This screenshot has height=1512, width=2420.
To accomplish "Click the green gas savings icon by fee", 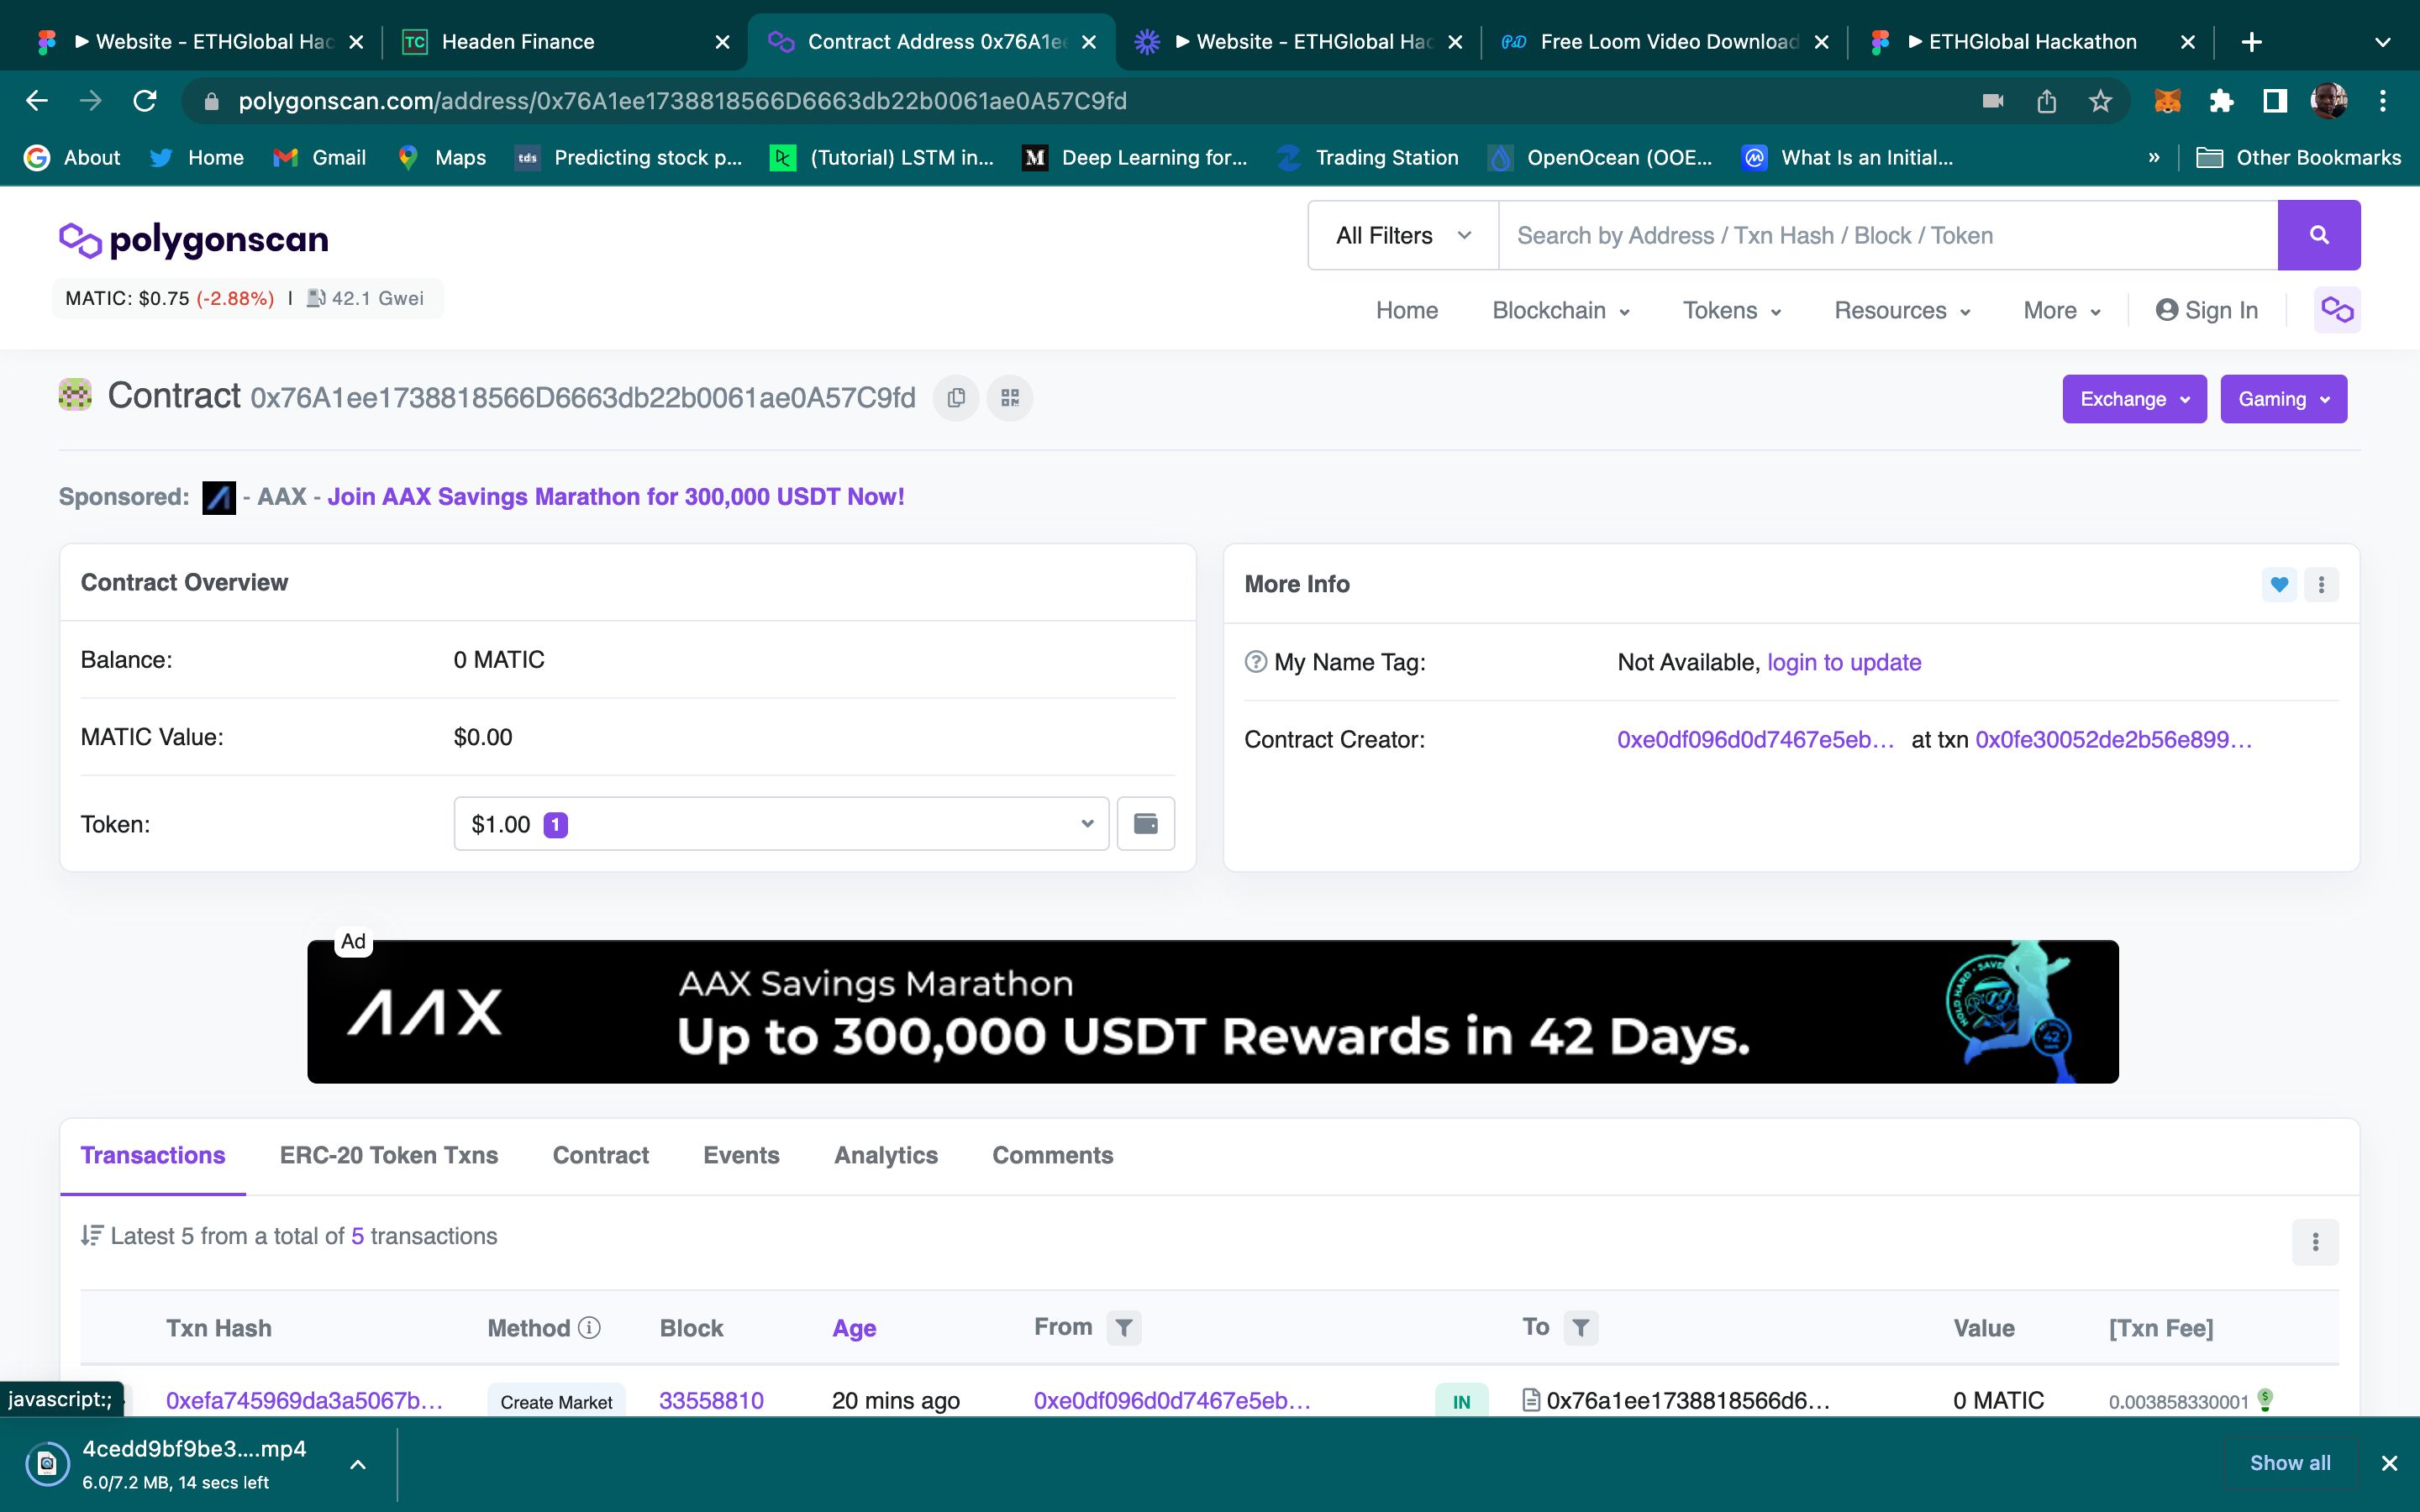I will [2265, 1399].
